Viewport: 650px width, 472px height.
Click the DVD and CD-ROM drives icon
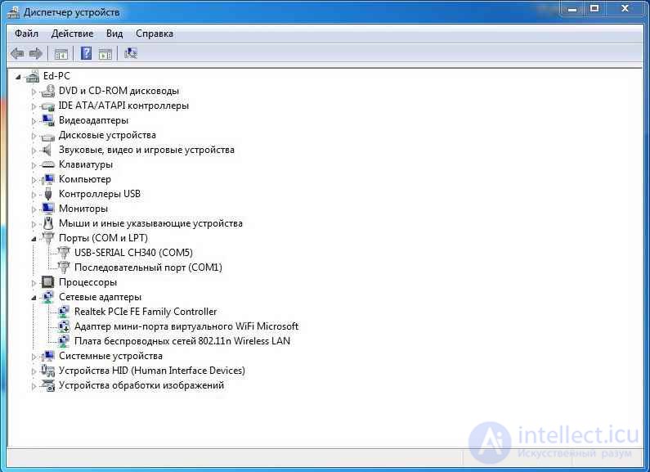48,91
